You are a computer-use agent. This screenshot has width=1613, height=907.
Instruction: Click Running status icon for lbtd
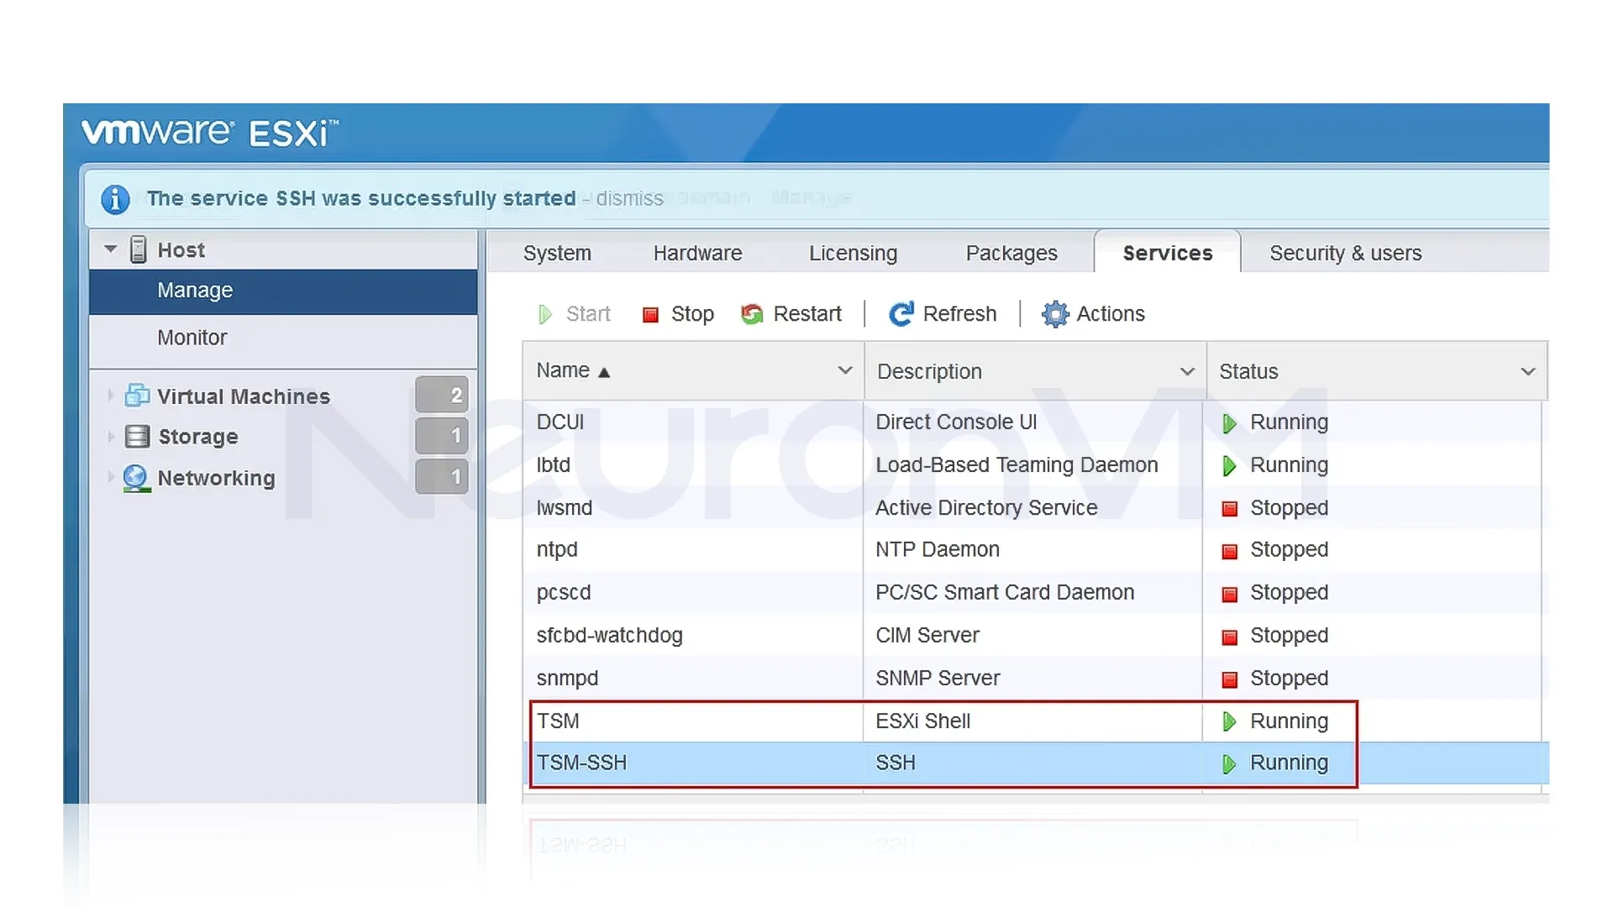pyautogui.click(x=1229, y=466)
